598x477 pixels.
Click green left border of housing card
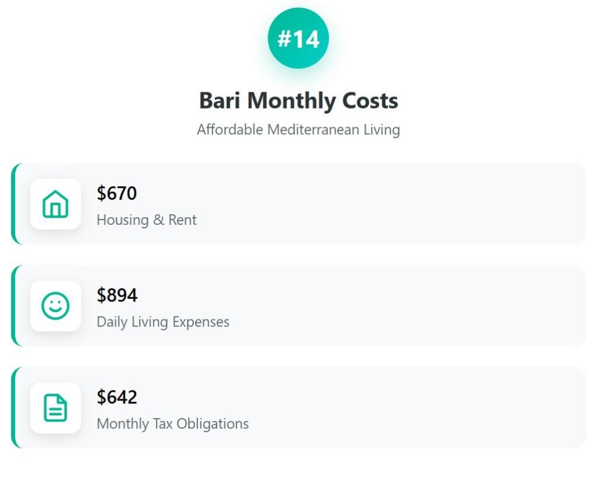point(13,204)
